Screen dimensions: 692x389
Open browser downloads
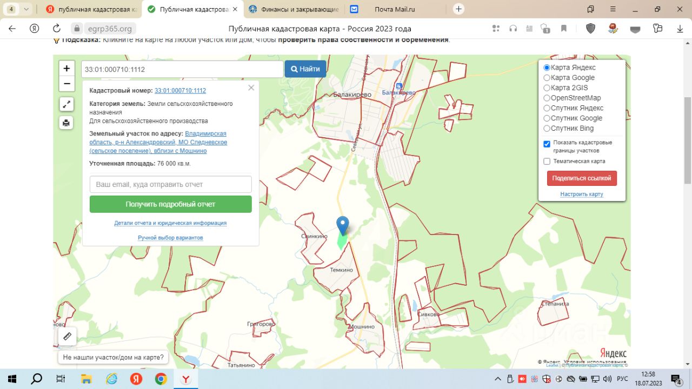(x=680, y=29)
